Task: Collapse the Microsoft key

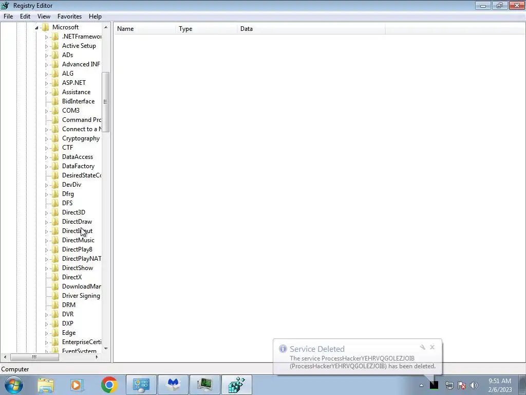Action: pyautogui.click(x=36, y=28)
